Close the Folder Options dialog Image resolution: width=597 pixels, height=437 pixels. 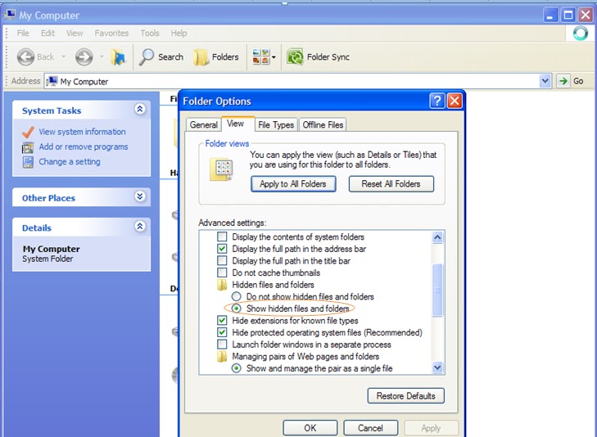pos(455,101)
